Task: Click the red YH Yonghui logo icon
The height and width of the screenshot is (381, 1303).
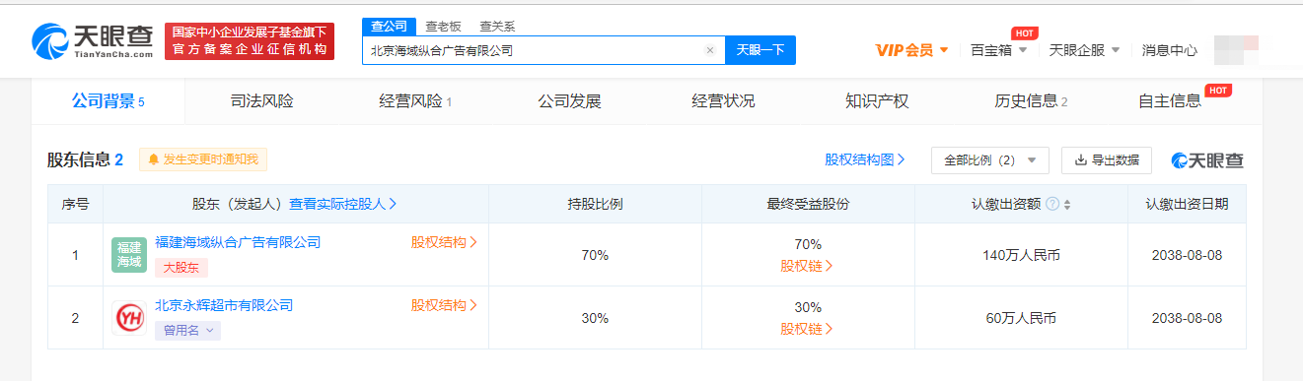Action: pyautogui.click(x=129, y=318)
